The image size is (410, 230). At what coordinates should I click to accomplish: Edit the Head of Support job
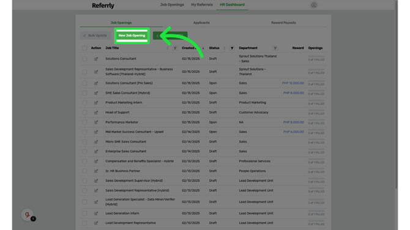(96, 113)
